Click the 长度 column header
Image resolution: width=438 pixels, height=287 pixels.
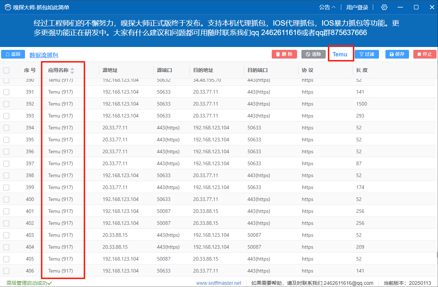(x=362, y=70)
